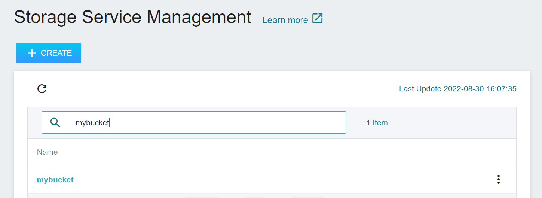Refresh the bucket list with the reload icon
Viewport: 542px width, 198px height.
(x=42, y=89)
